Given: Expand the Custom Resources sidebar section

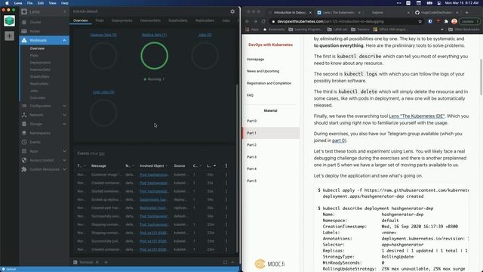Looking at the screenshot, I should point(64,169).
